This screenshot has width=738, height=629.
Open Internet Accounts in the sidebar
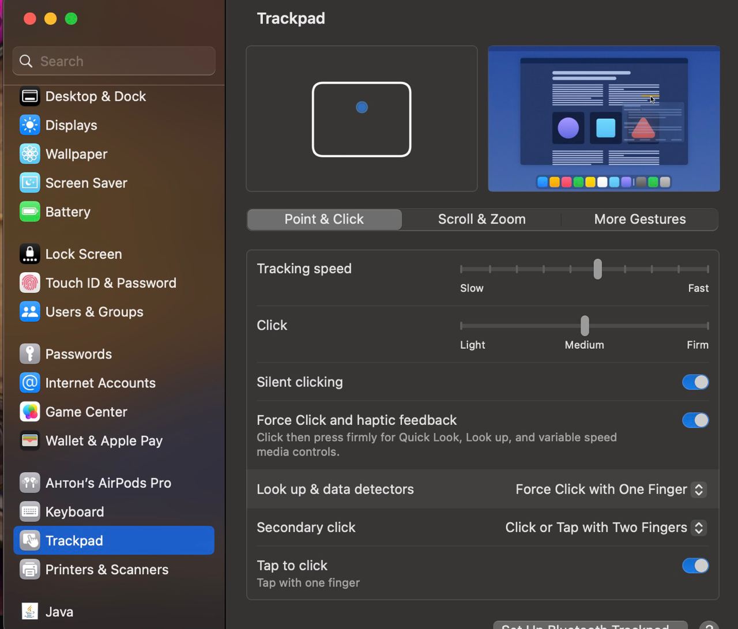point(100,383)
